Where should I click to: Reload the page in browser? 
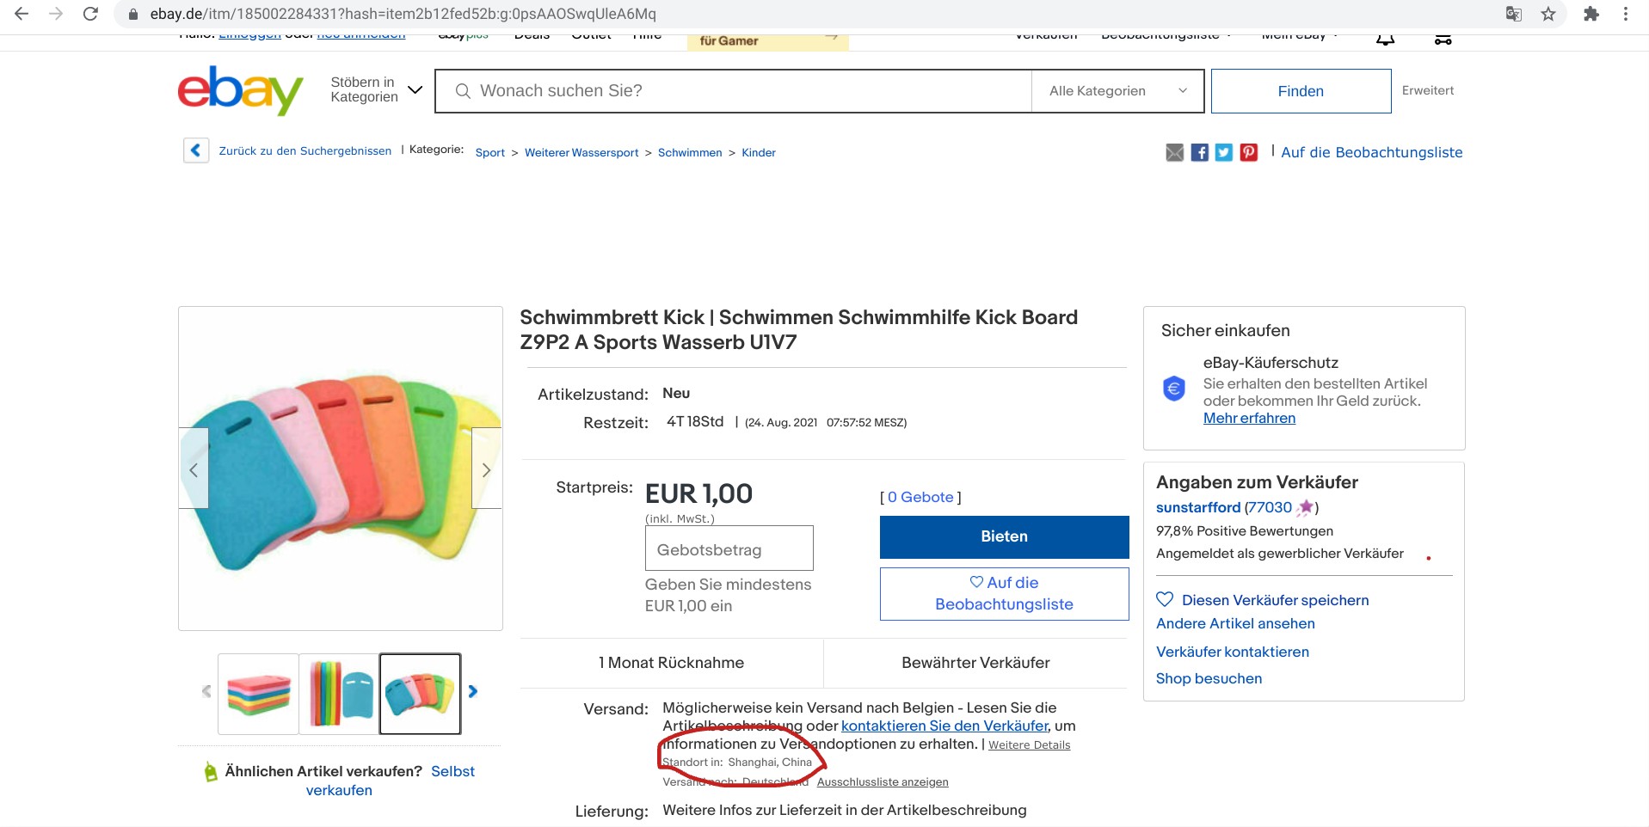pos(90,14)
